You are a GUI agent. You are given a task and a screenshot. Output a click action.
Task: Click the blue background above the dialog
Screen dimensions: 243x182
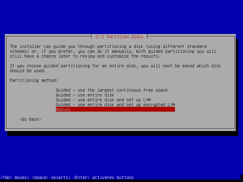(122, 17)
